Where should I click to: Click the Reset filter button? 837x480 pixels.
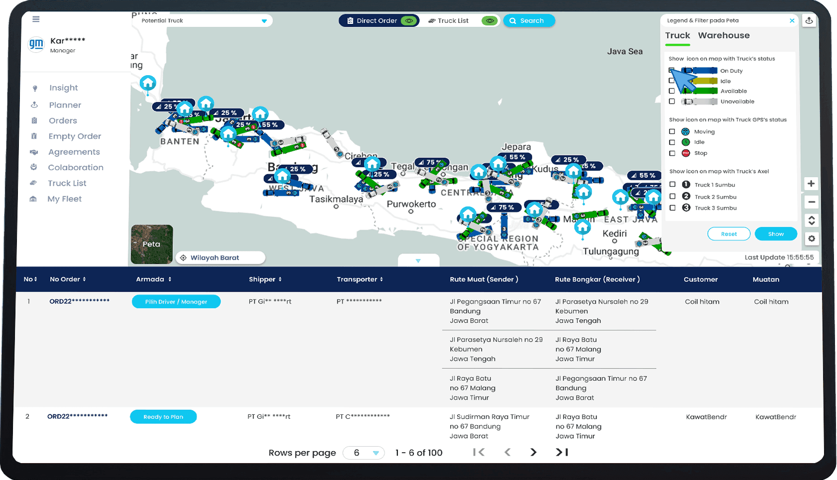pos(729,234)
